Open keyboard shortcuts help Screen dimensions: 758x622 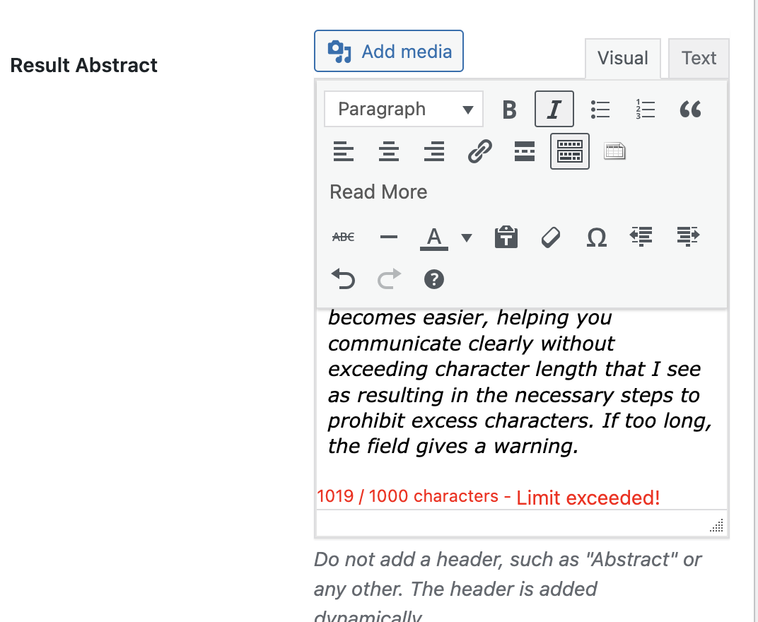(x=433, y=279)
